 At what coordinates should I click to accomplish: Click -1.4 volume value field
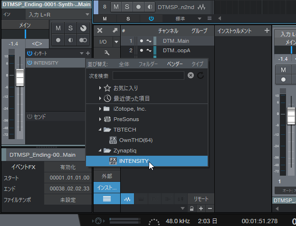tap(13, 44)
